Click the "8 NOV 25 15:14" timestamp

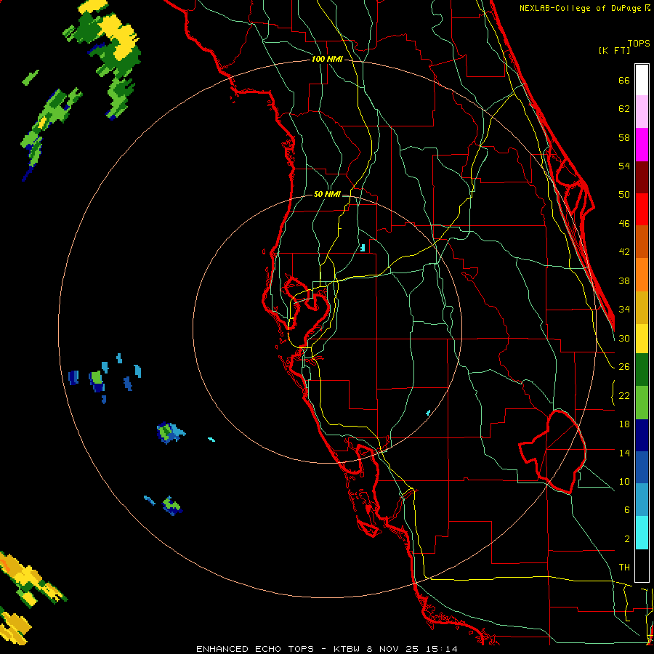tap(412, 649)
